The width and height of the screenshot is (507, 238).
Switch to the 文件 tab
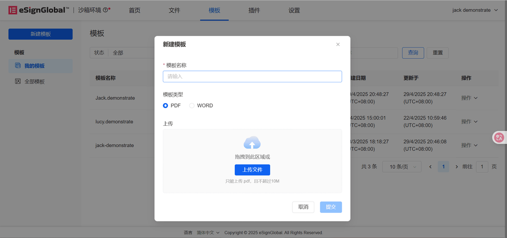[x=174, y=10]
